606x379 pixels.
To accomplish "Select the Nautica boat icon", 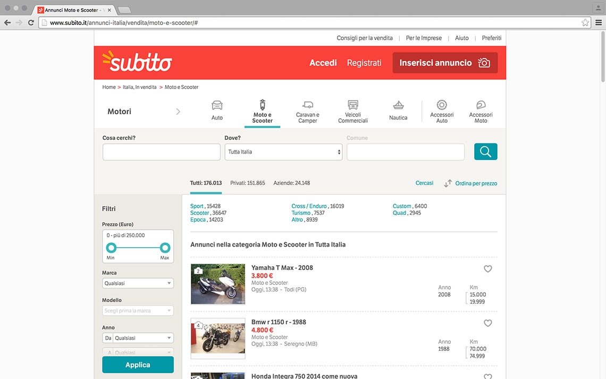I will point(399,105).
